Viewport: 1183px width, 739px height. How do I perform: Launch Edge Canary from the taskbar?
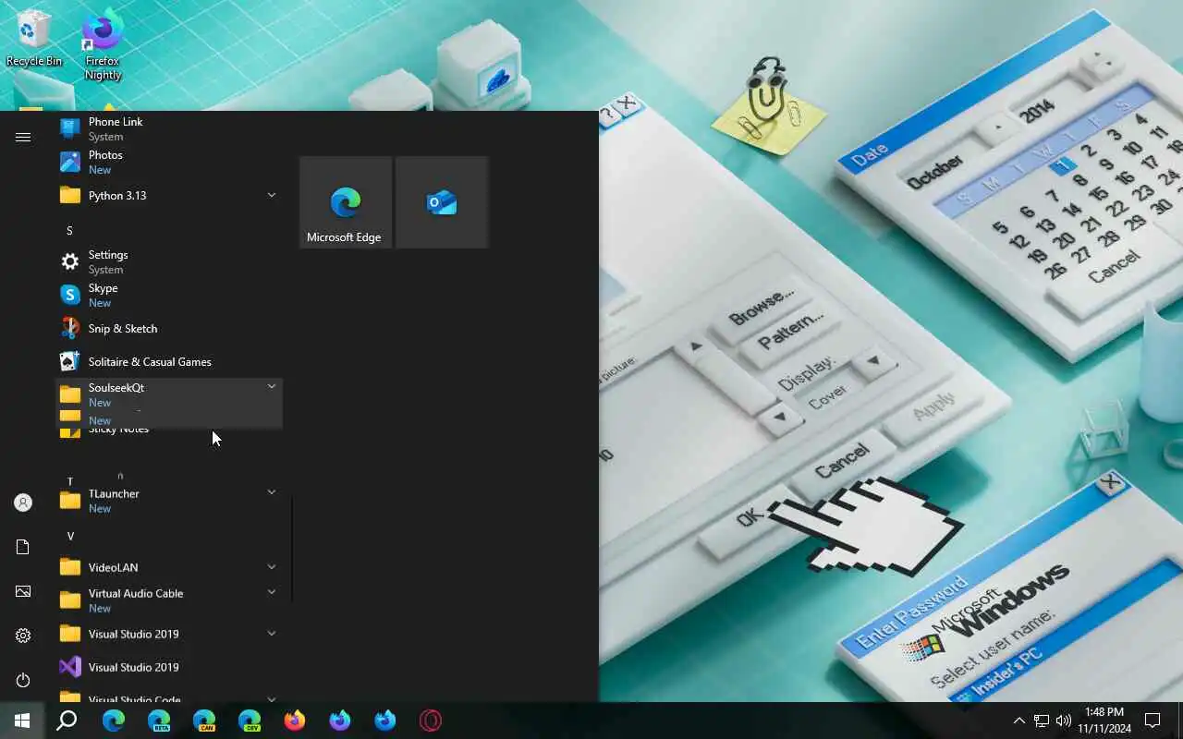pos(204,721)
